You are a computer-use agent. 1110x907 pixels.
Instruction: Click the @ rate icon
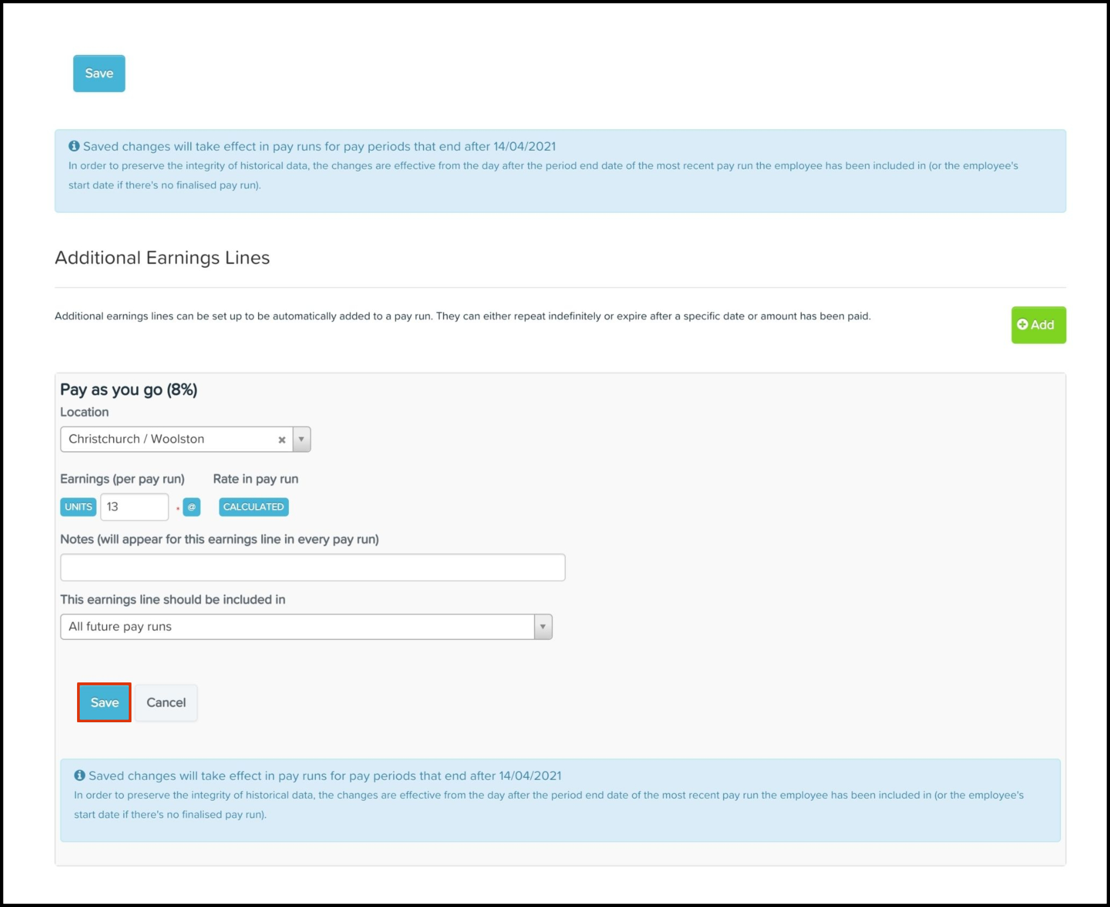tap(191, 507)
